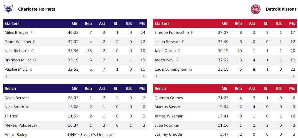Click left scroll arrow under Pistons starters

tap(155, 77)
